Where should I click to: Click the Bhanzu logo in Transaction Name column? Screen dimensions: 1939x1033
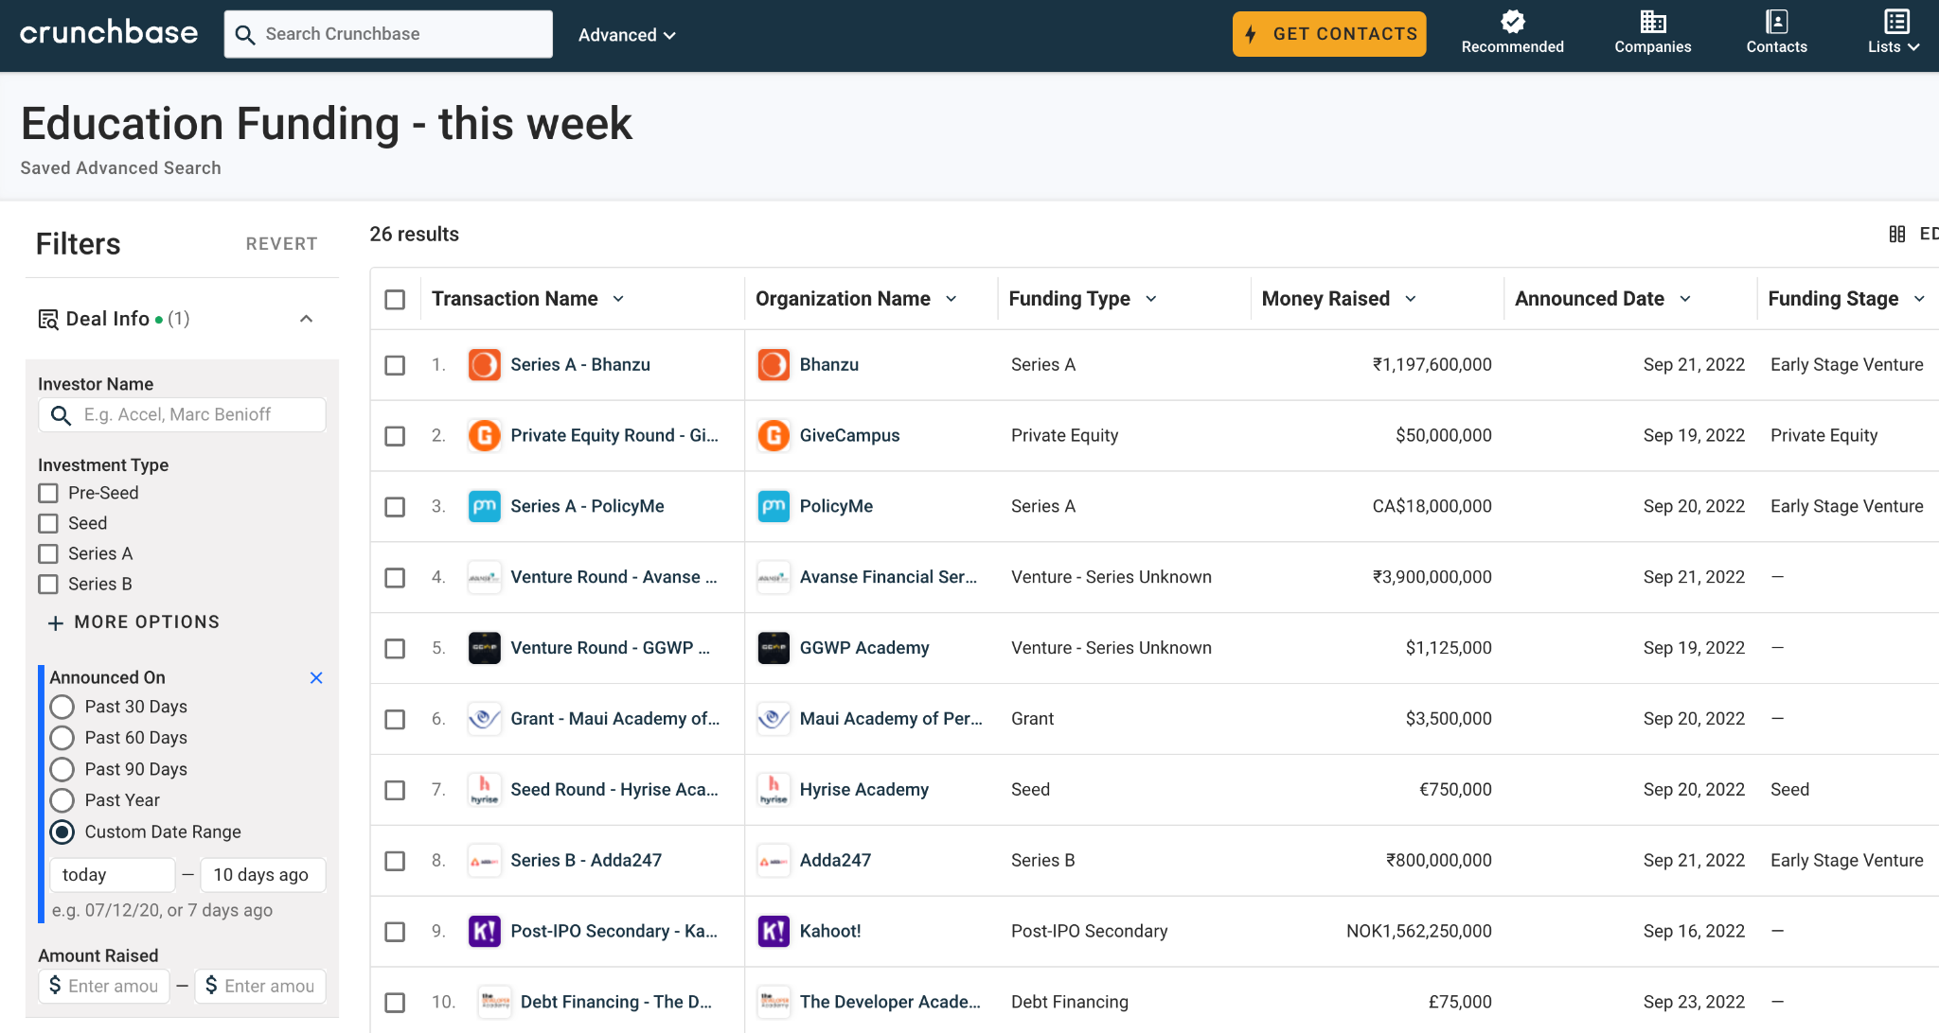pyautogui.click(x=485, y=365)
